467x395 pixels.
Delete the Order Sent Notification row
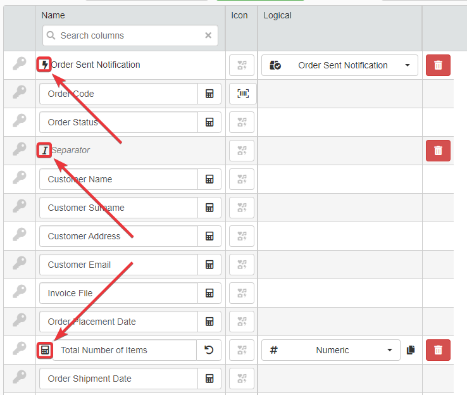click(x=438, y=65)
